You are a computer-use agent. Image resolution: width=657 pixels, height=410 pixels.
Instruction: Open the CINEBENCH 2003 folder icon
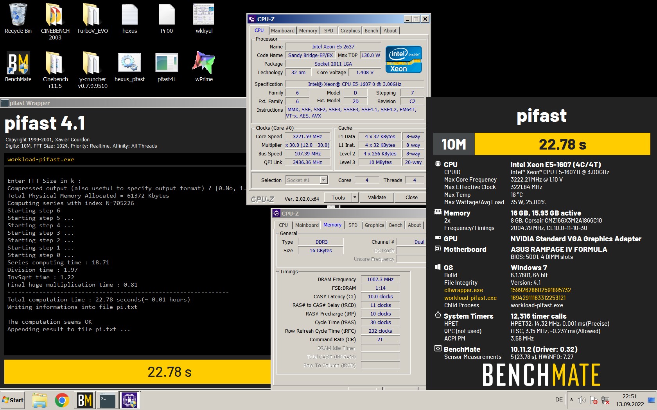point(55,21)
